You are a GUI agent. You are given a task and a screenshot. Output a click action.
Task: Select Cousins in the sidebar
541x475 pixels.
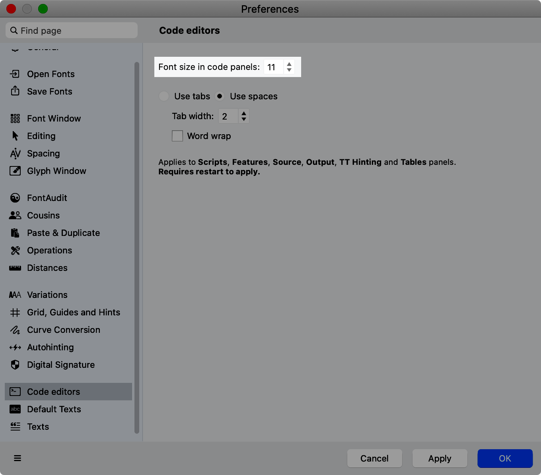click(x=68, y=215)
